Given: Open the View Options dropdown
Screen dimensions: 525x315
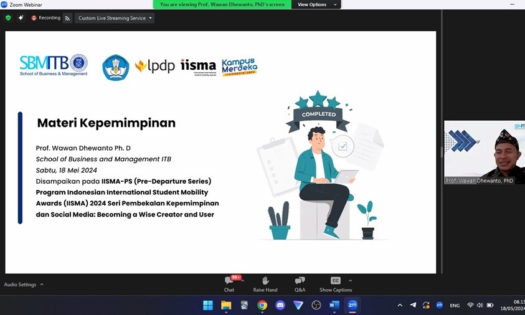Looking at the screenshot, I should pyautogui.click(x=316, y=4).
